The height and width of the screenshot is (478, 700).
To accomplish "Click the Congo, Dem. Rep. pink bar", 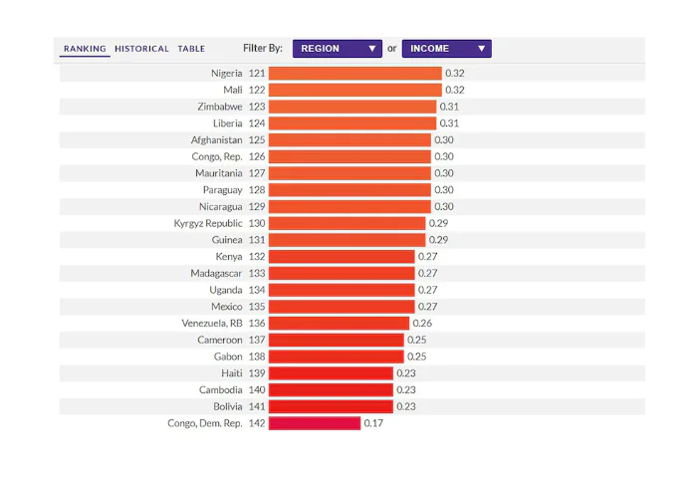I will (x=315, y=423).
